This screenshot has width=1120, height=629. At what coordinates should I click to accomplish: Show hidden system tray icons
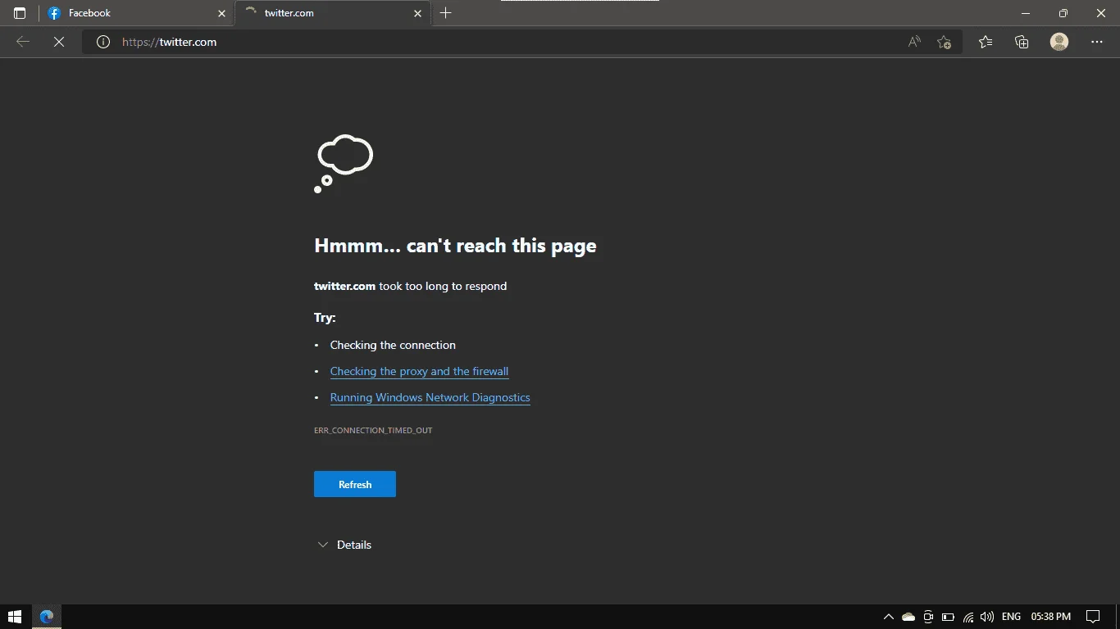[x=888, y=617]
